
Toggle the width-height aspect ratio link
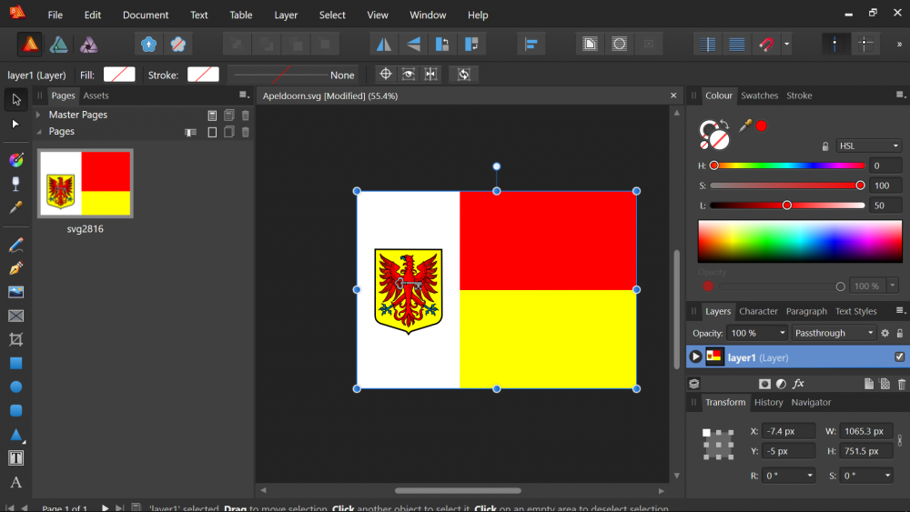coord(900,441)
